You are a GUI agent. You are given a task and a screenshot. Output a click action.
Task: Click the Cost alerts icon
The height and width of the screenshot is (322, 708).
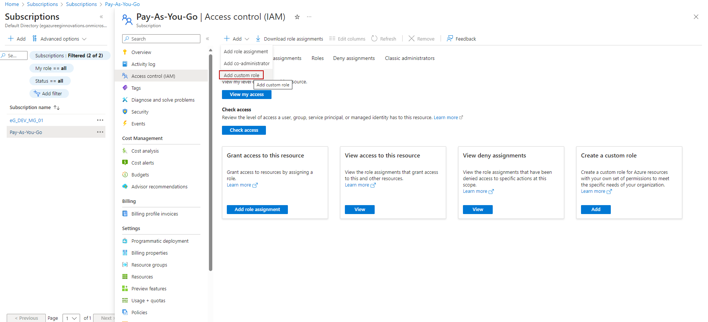click(x=125, y=163)
